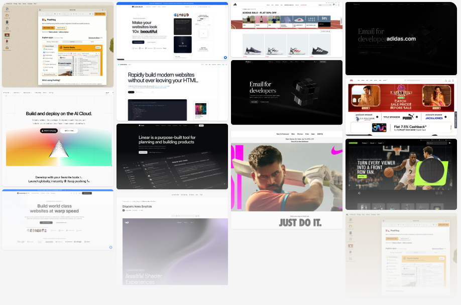This screenshot has height=305, width=461.
Task: Select SNKRS in the Nike navigation
Action: (x=320, y=134)
